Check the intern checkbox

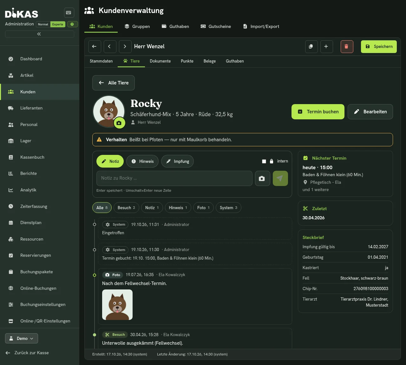coord(264,161)
